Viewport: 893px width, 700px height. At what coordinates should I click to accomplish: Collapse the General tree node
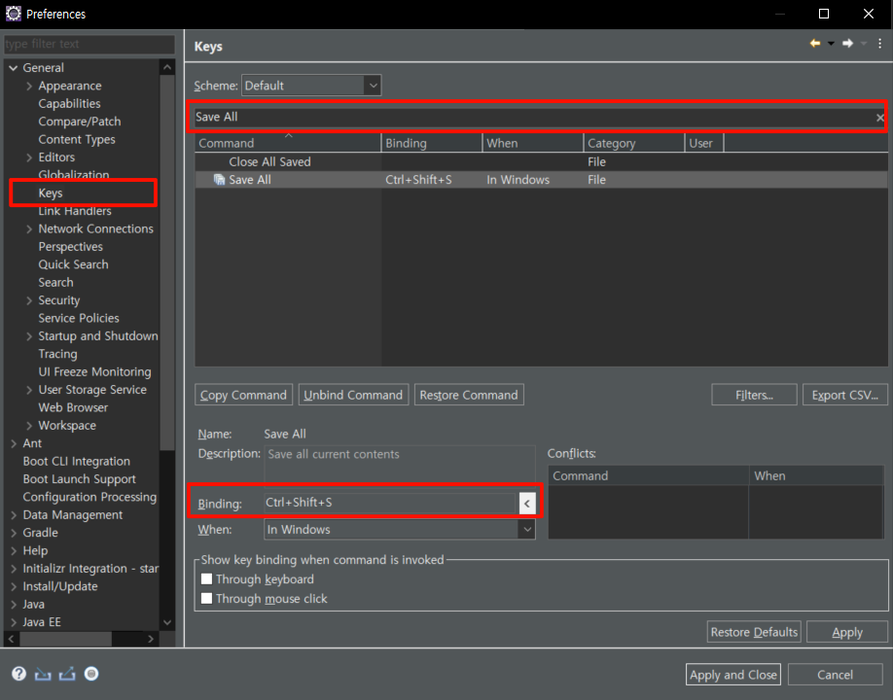click(x=13, y=68)
